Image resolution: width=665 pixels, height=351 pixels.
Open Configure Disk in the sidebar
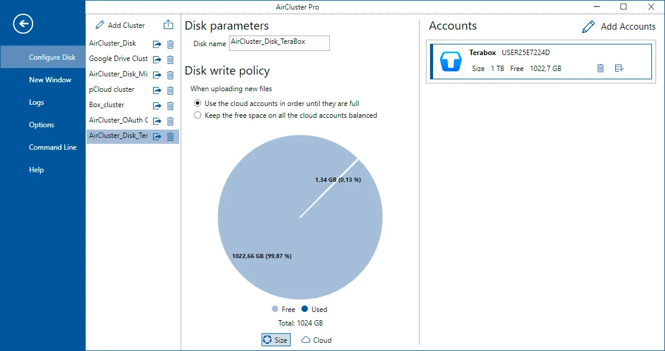[42, 57]
